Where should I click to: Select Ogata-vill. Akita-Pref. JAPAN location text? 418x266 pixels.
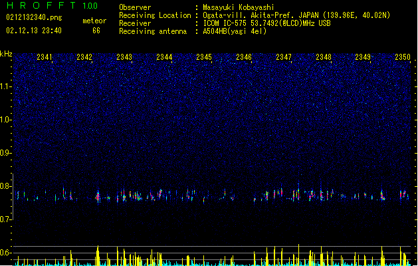[296, 15]
